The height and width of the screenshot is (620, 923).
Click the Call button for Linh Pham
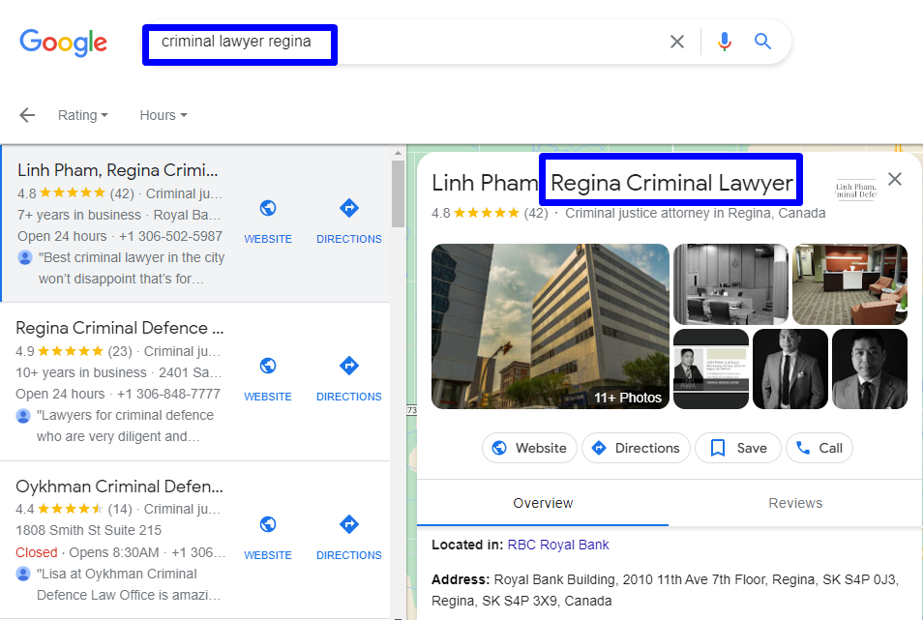coord(819,448)
